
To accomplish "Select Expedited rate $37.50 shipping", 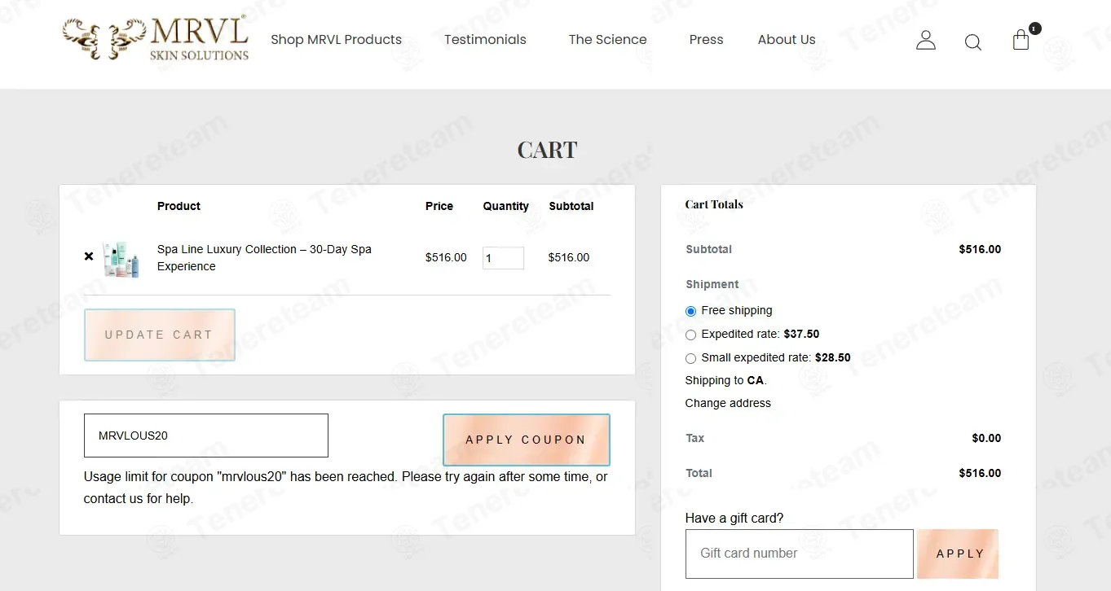I will pyautogui.click(x=690, y=335).
